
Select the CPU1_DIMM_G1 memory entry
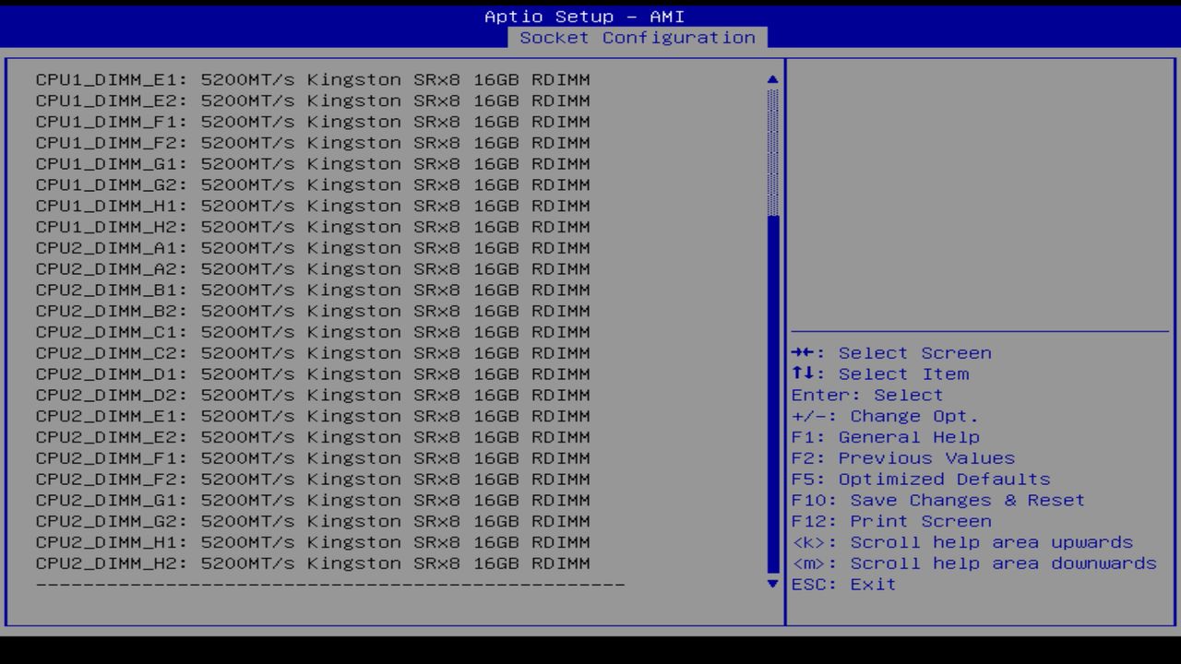[312, 163]
